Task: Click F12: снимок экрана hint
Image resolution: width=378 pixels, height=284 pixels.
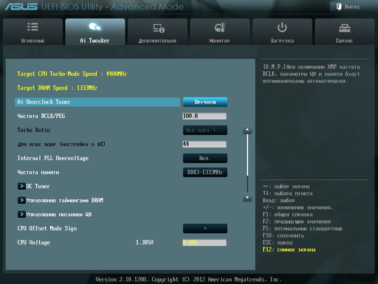Action: [289, 250]
